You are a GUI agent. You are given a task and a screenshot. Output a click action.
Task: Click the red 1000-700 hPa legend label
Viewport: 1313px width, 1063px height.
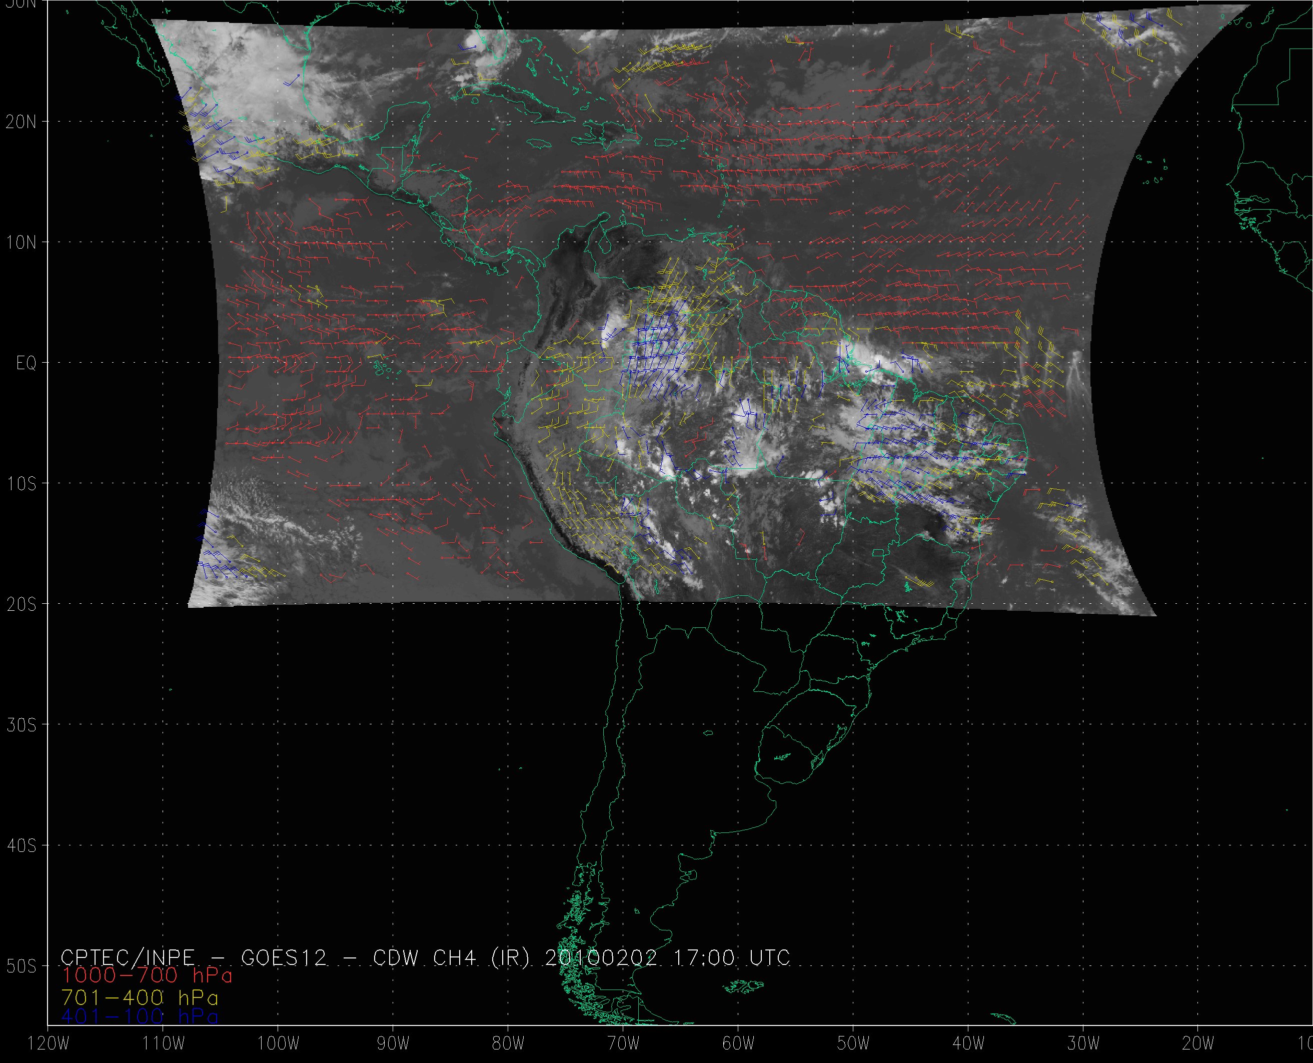147,975
